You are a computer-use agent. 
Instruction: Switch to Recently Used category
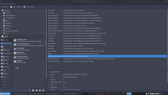coord(6,43)
